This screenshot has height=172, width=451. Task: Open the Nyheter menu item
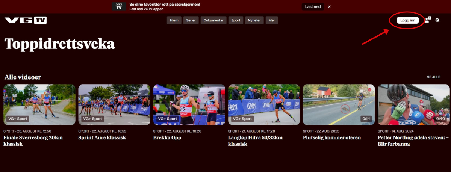point(254,20)
